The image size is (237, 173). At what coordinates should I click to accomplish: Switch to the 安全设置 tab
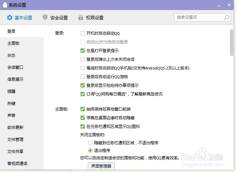click(x=55, y=18)
